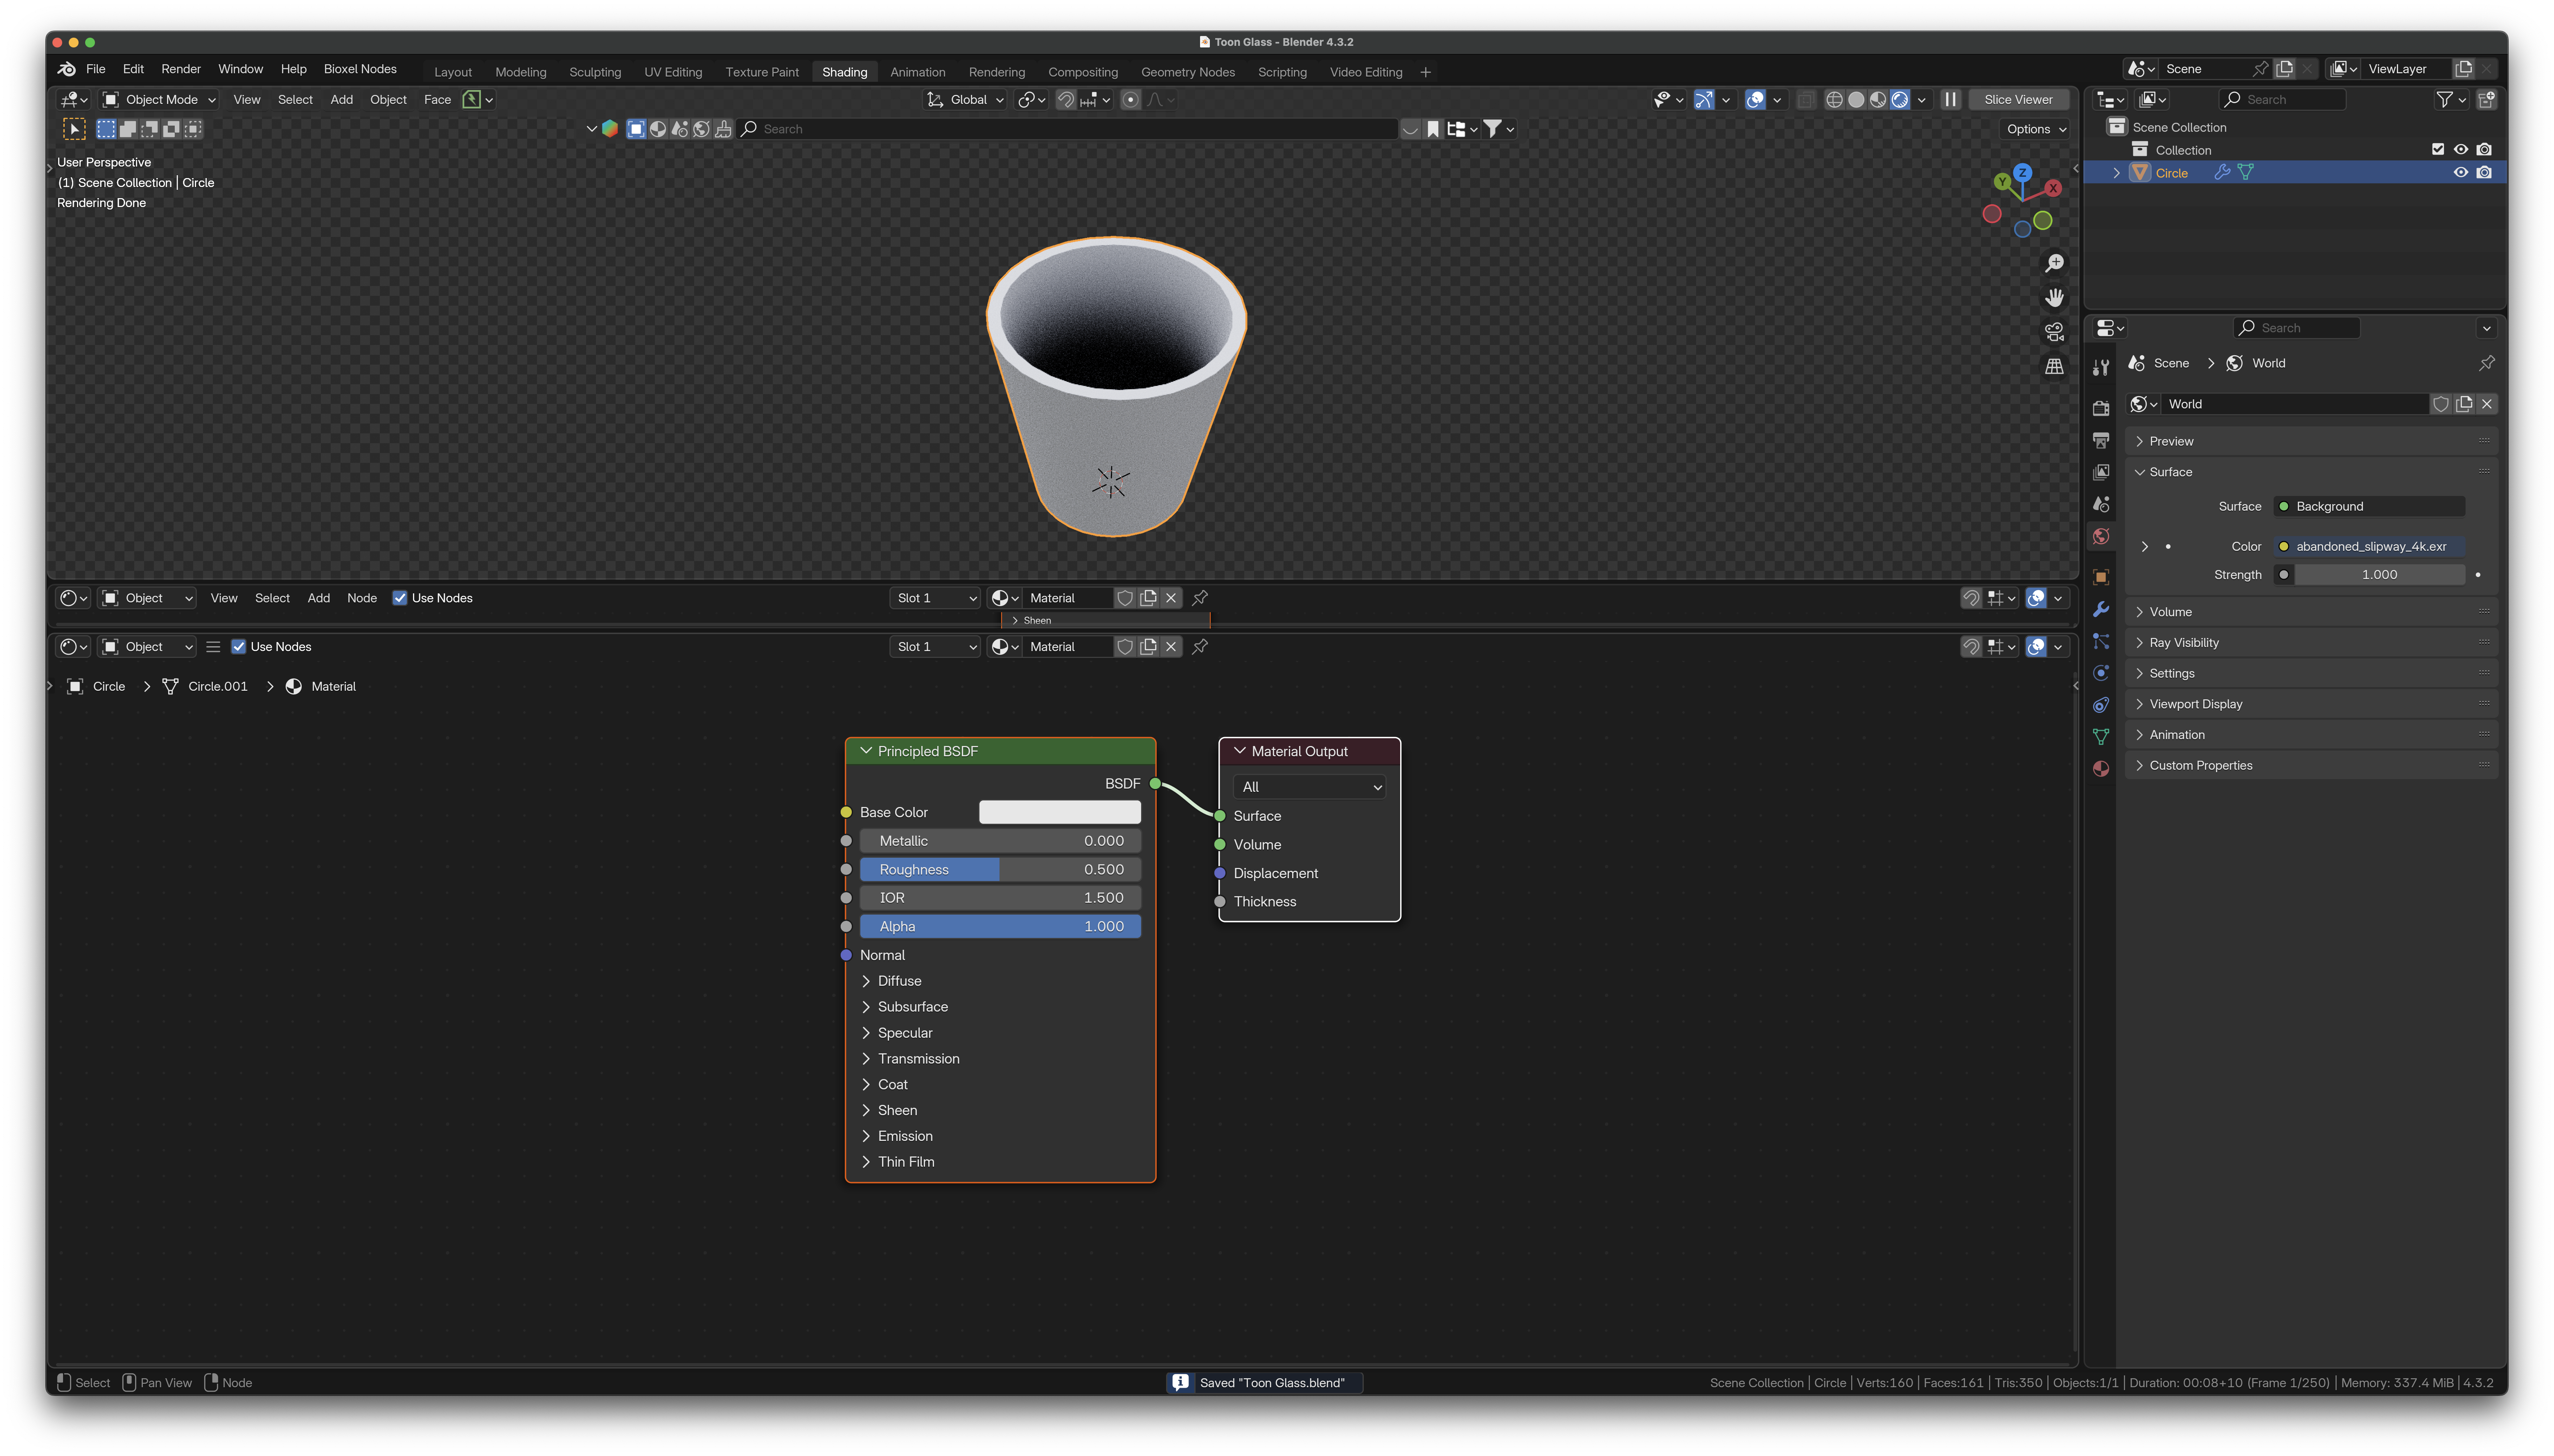2554x1456 pixels.
Task: Expand Viewport Display panel
Action: point(2311,704)
